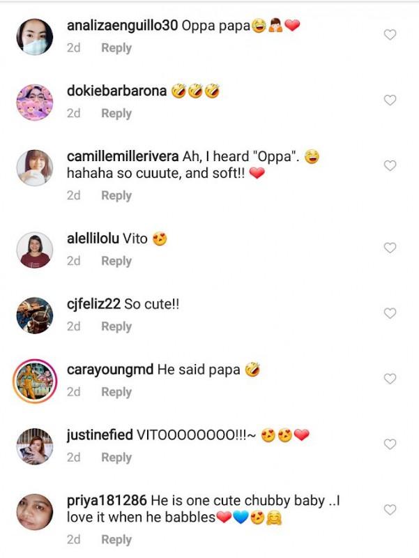Open justinefied's profile photo
The height and width of the screenshot is (558, 419).
click(34, 446)
